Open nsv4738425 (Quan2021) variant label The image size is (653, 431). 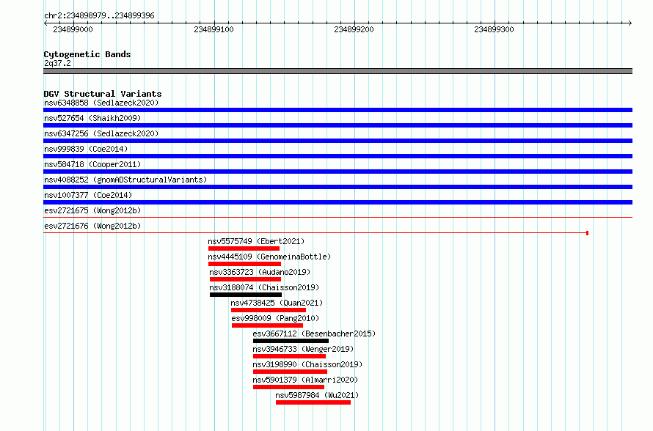277,303
